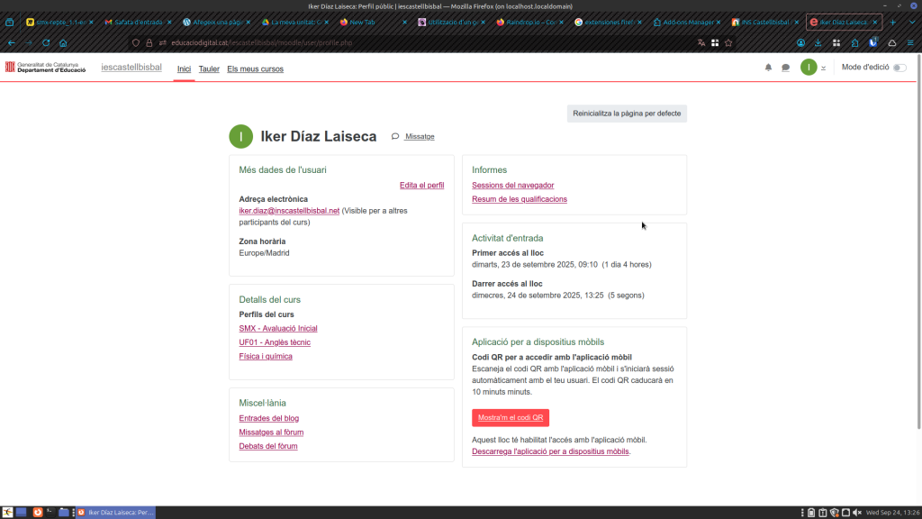
Task: Open the Firefox downloads icon
Action: [x=818, y=42]
